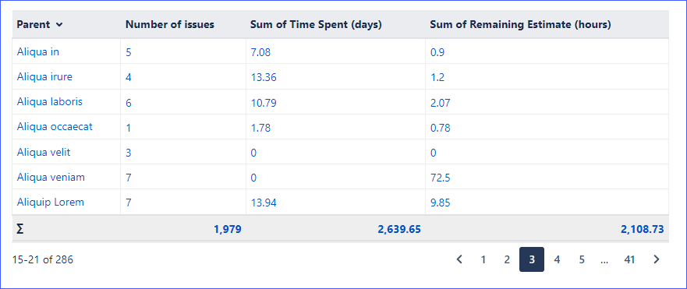Open the Aliquip Lorem link
Viewport: 687px width, 289px height.
(x=51, y=203)
